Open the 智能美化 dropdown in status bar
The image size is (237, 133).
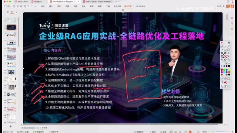[x=140, y=132]
